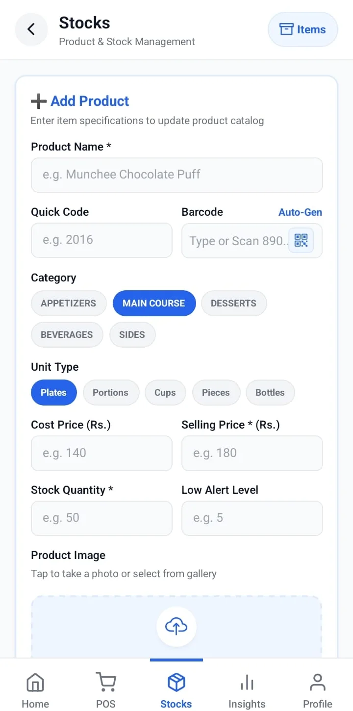The height and width of the screenshot is (711, 353).
Task: Open the barcode QR scanner icon
Action: pyautogui.click(x=301, y=240)
